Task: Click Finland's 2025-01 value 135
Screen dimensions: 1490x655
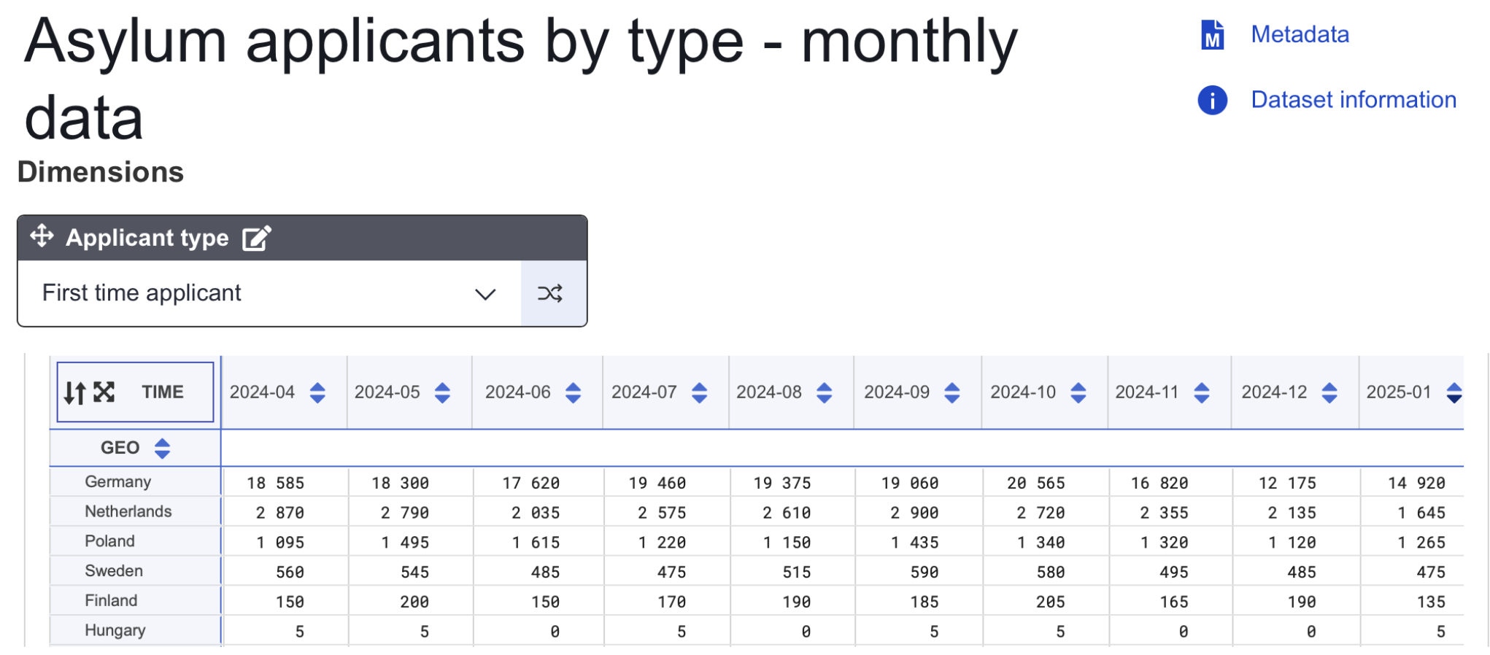Action: pyautogui.click(x=1431, y=602)
